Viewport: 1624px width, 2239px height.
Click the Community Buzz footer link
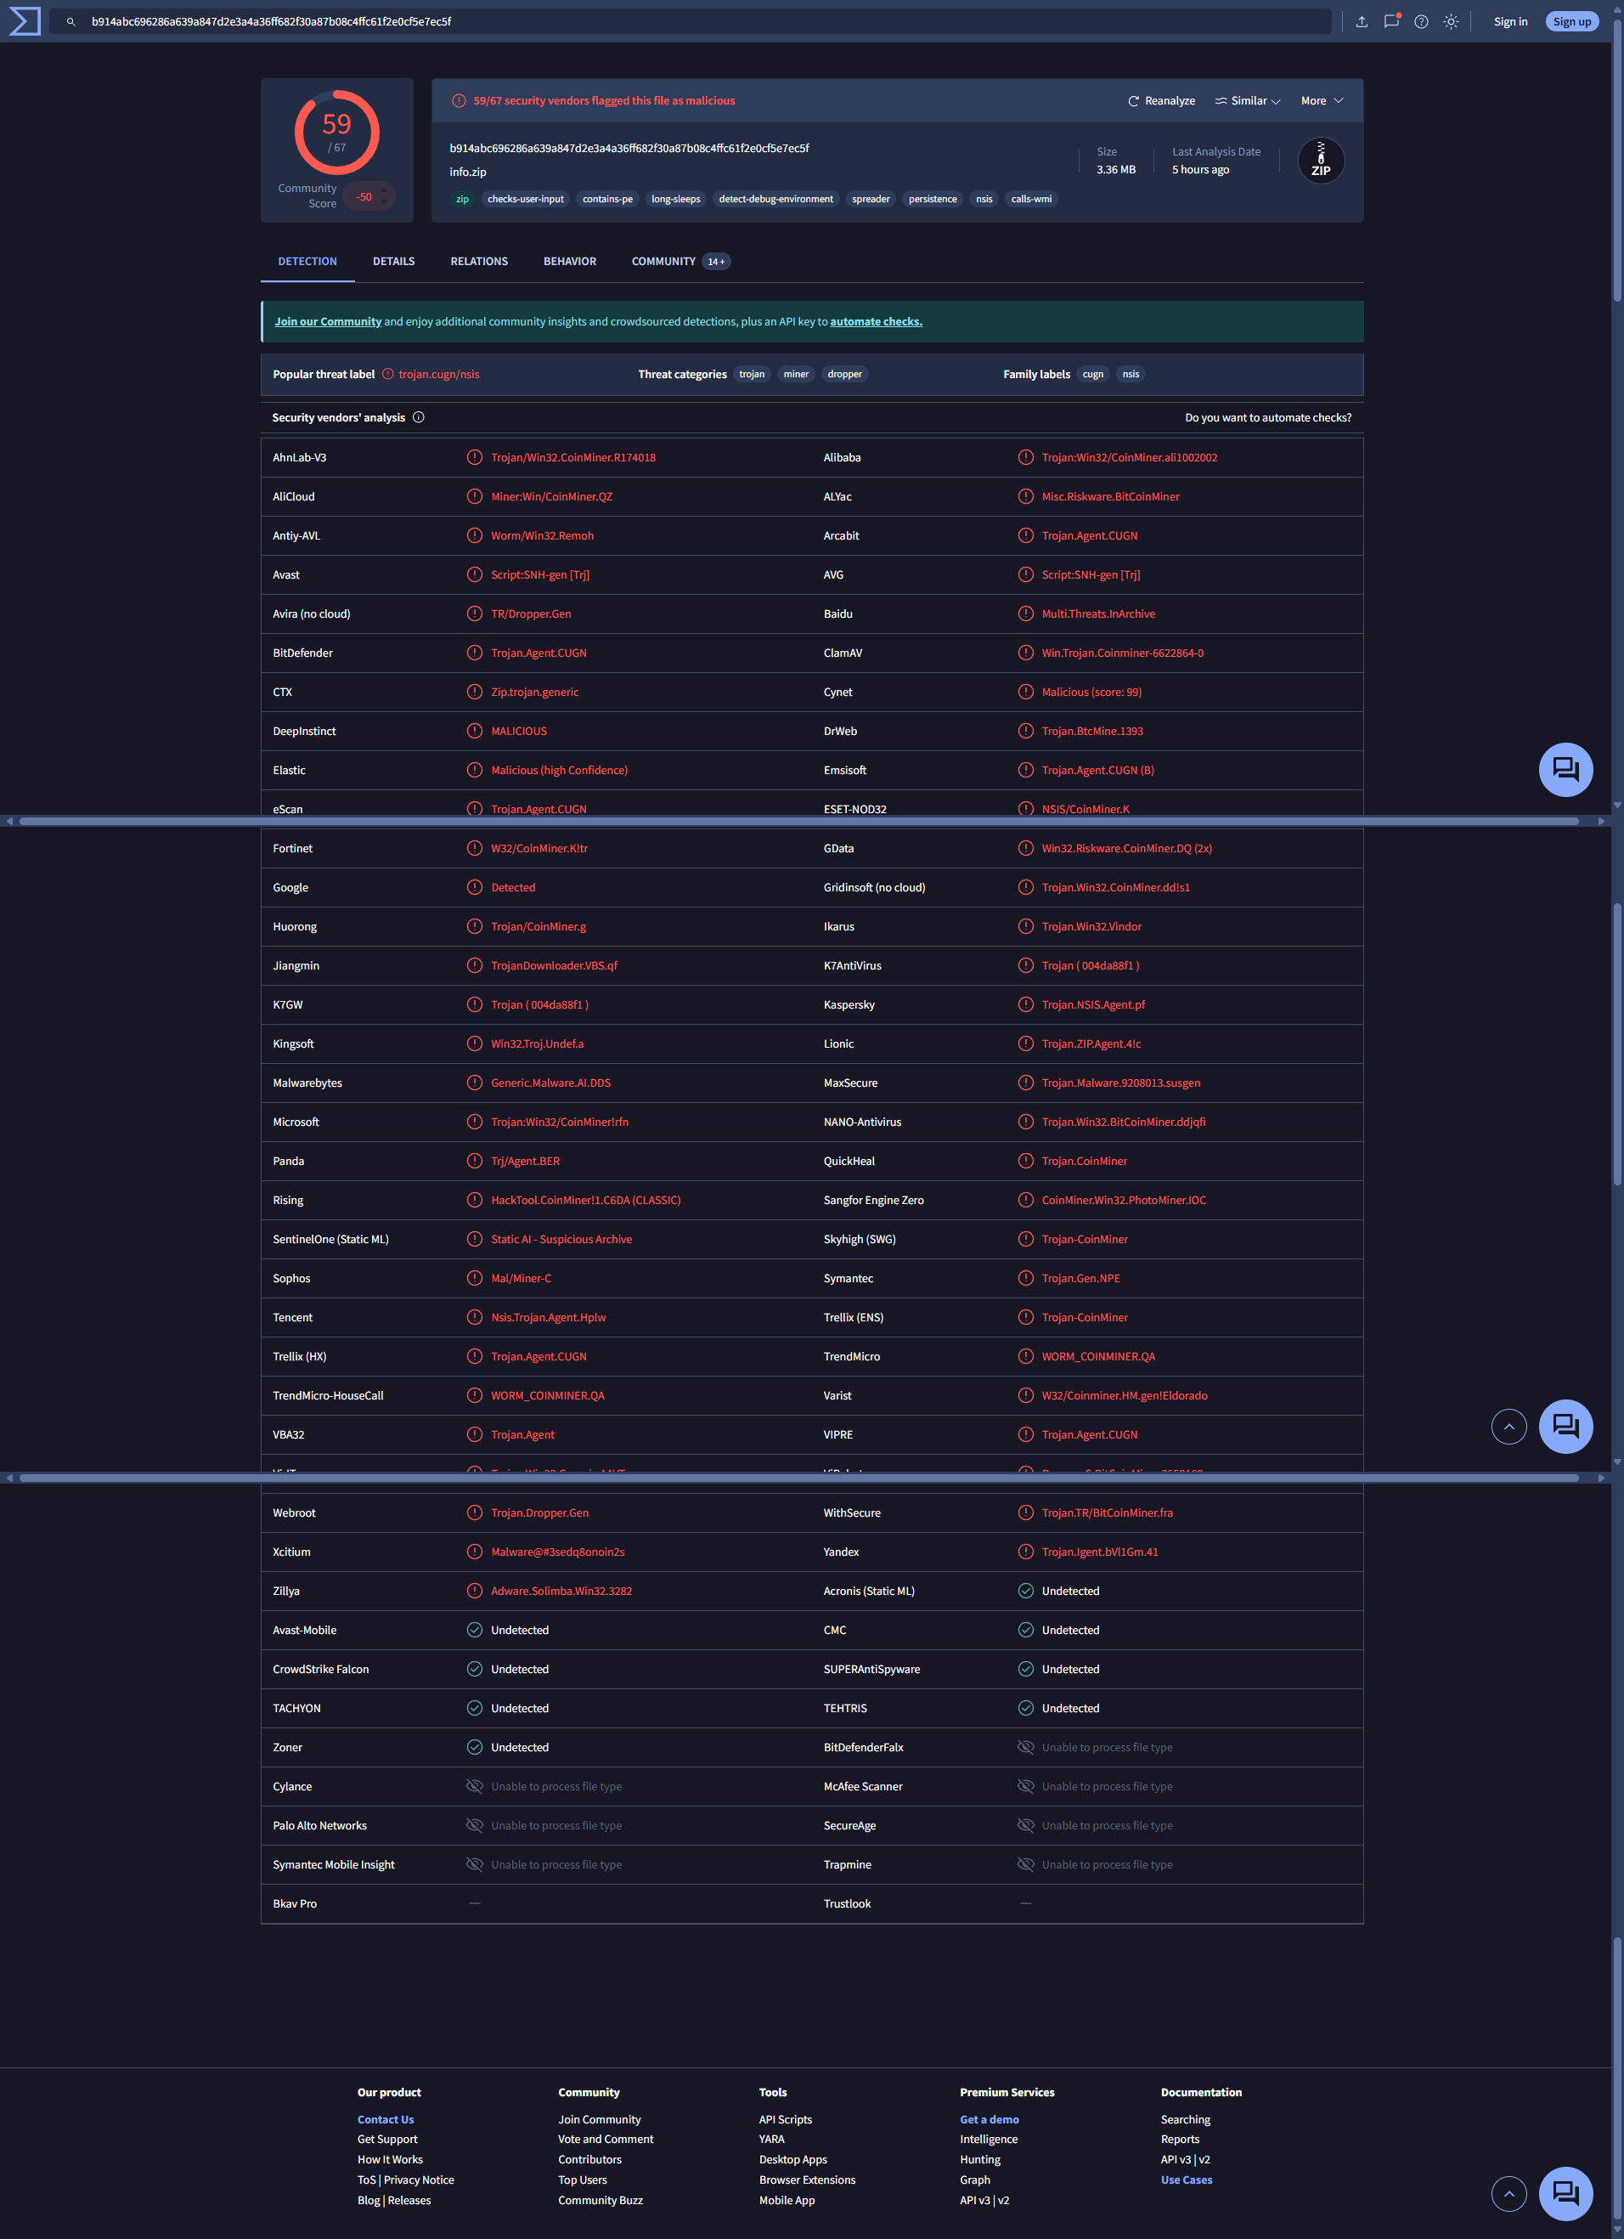(x=600, y=2200)
